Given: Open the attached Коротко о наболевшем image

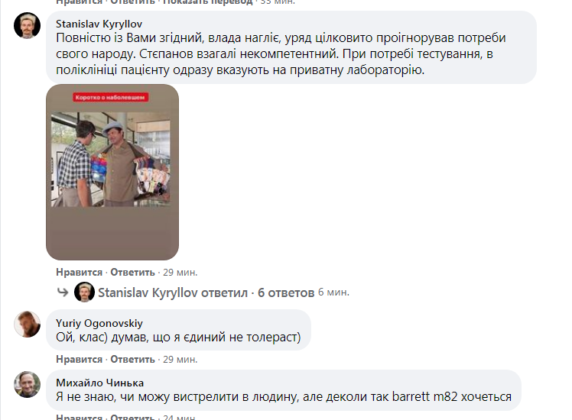Looking at the screenshot, I should pyautogui.click(x=112, y=172).
